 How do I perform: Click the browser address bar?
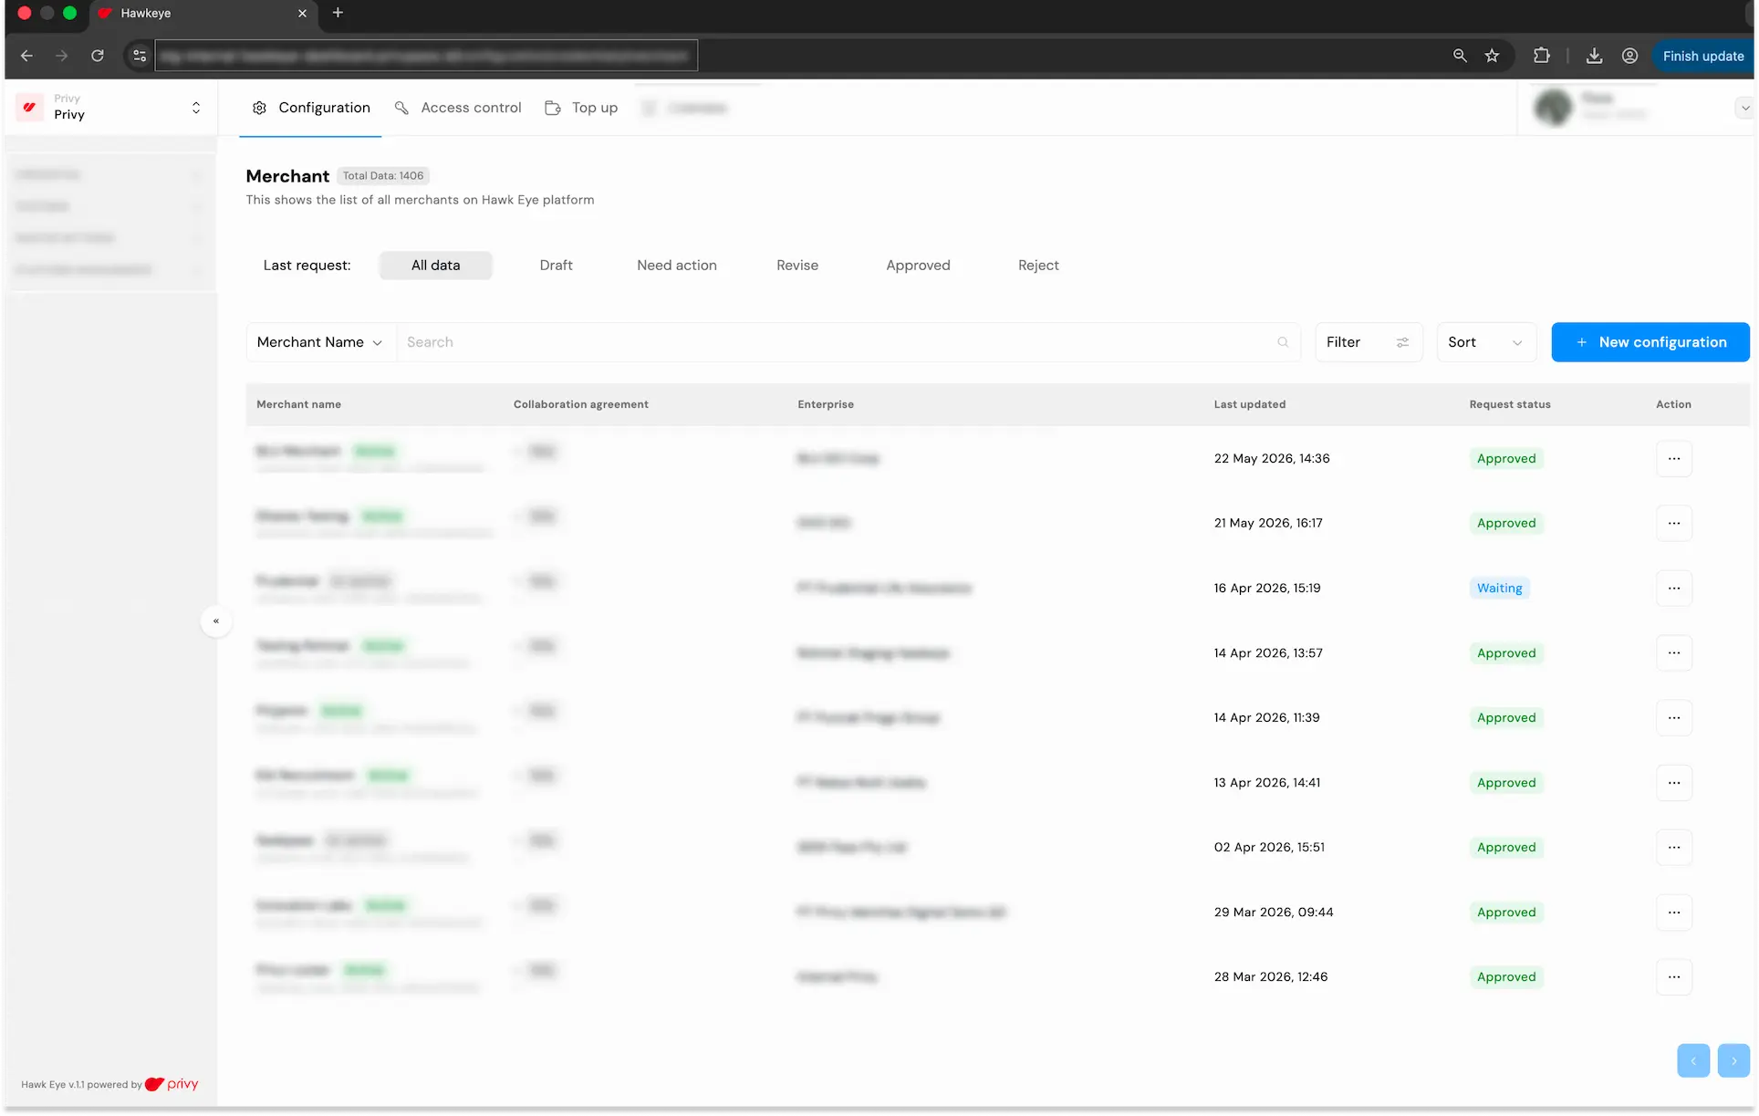tap(426, 56)
